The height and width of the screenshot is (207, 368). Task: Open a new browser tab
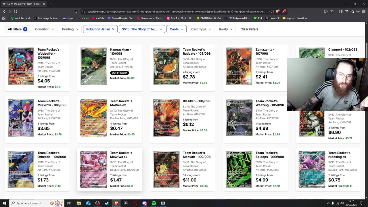point(51,4)
